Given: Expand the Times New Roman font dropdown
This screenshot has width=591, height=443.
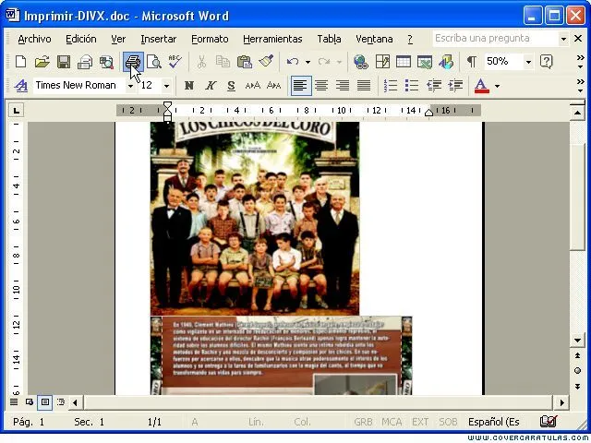Looking at the screenshot, I should coord(130,86).
